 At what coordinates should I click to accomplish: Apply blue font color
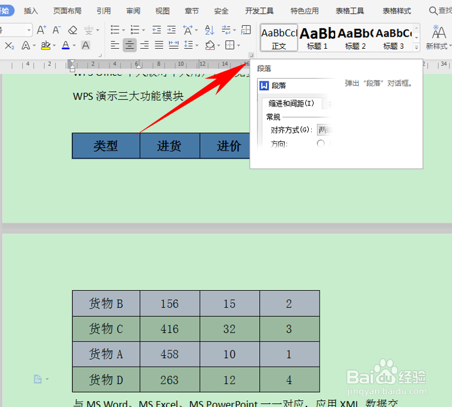66,45
